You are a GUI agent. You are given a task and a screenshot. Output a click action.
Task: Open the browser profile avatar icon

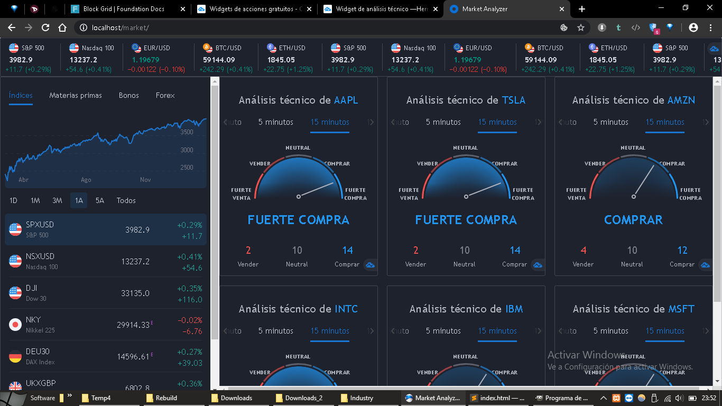693,27
